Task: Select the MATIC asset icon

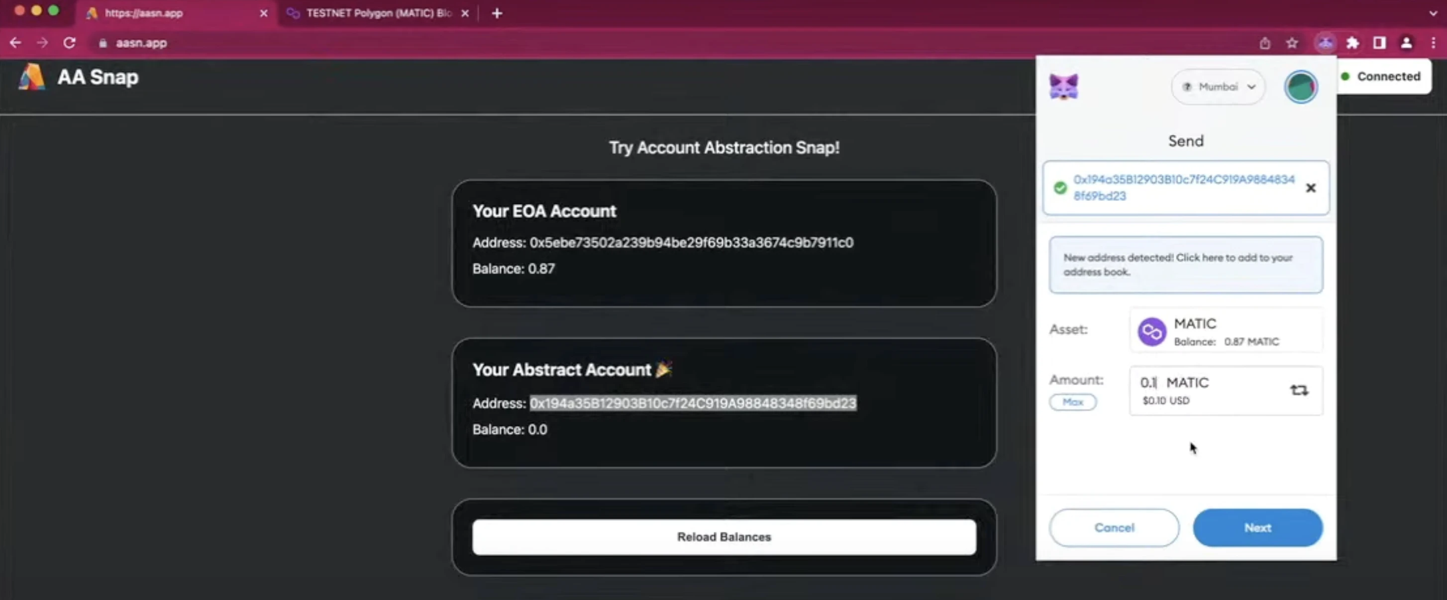Action: click(x=1152, y=330)
